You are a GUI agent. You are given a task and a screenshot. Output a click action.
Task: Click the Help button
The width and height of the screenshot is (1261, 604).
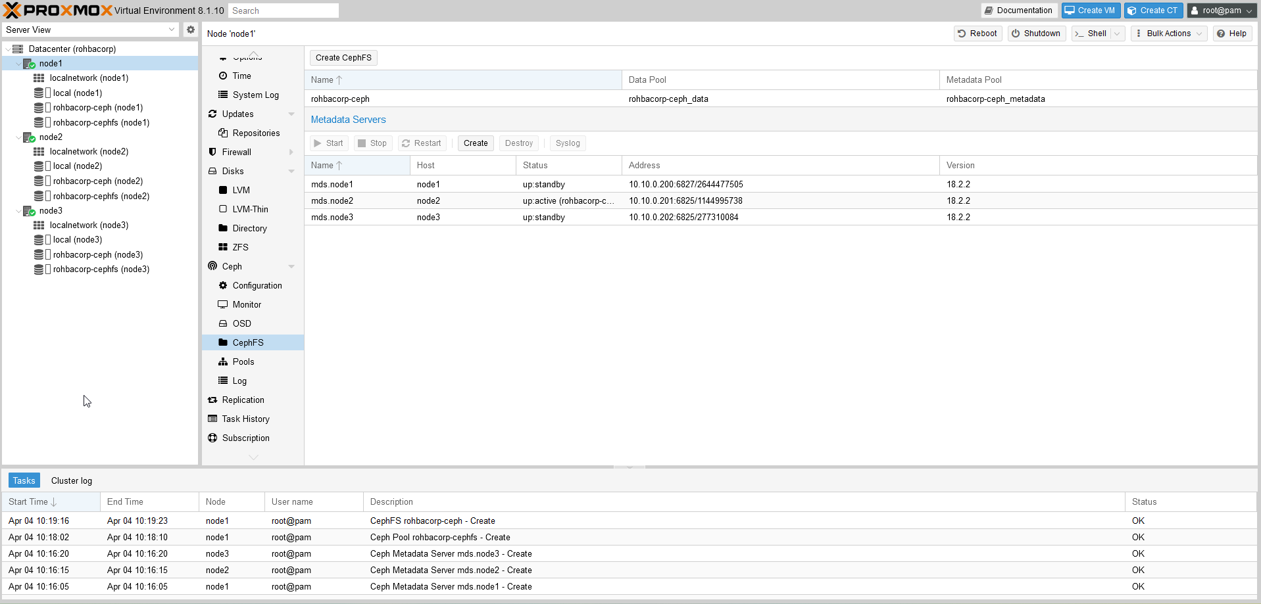(1232, 34)
